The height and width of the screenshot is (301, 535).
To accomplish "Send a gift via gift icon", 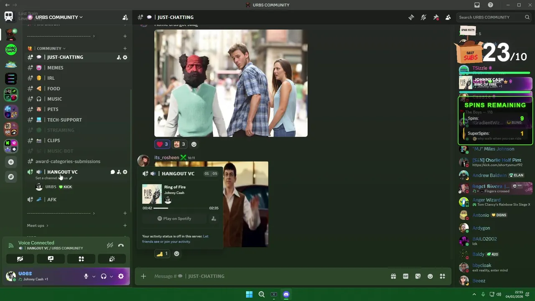I will pyautogui.click(x=393, y=276).
